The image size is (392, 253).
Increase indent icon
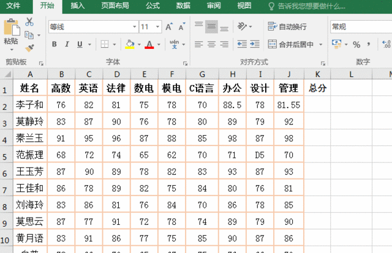[x=255, y=45]
